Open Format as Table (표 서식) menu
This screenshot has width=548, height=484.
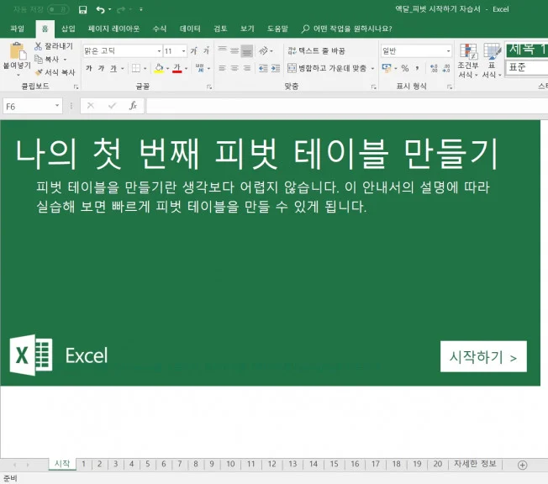tap(492, 60)
